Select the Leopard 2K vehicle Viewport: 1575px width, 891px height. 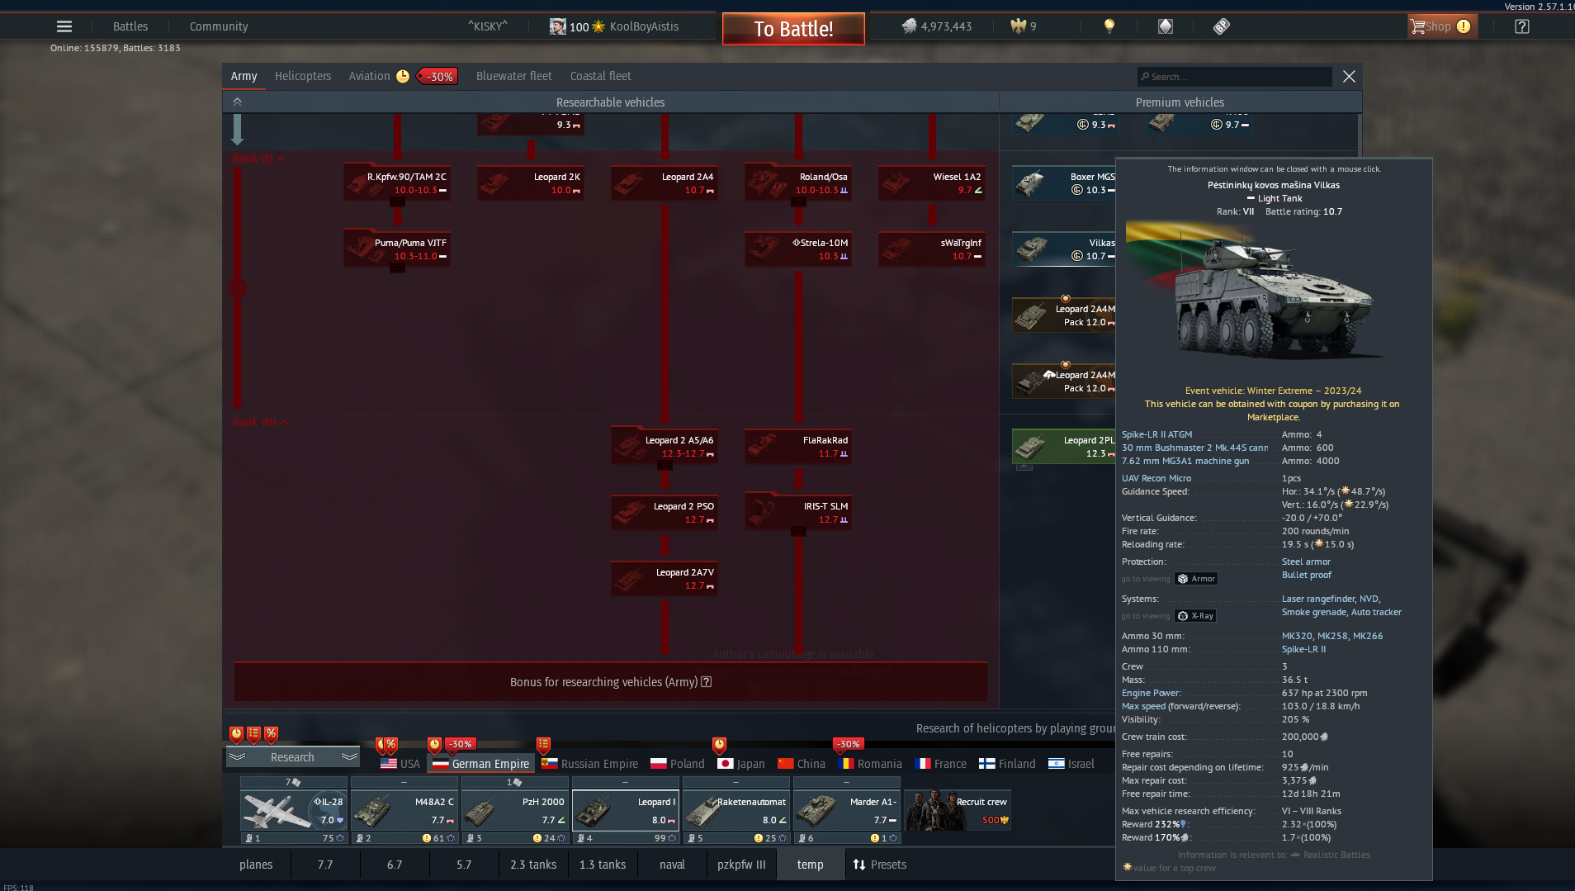[x=531, y=183]
